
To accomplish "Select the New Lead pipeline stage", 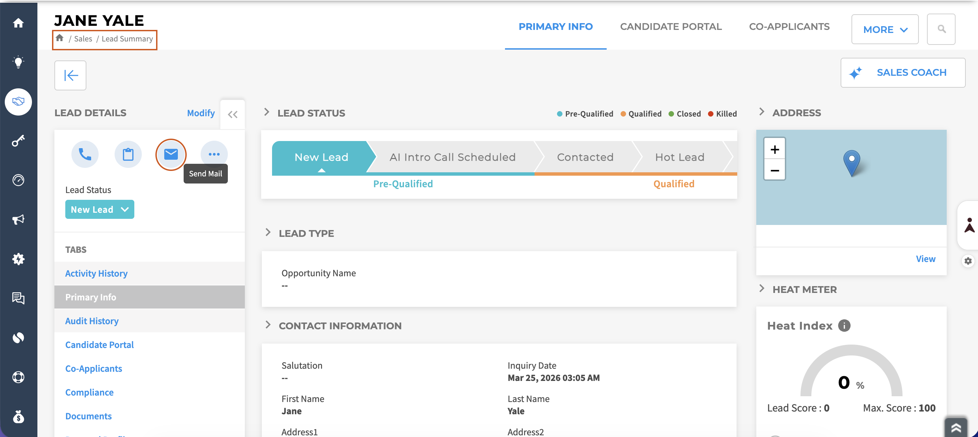I will point(321,157).
